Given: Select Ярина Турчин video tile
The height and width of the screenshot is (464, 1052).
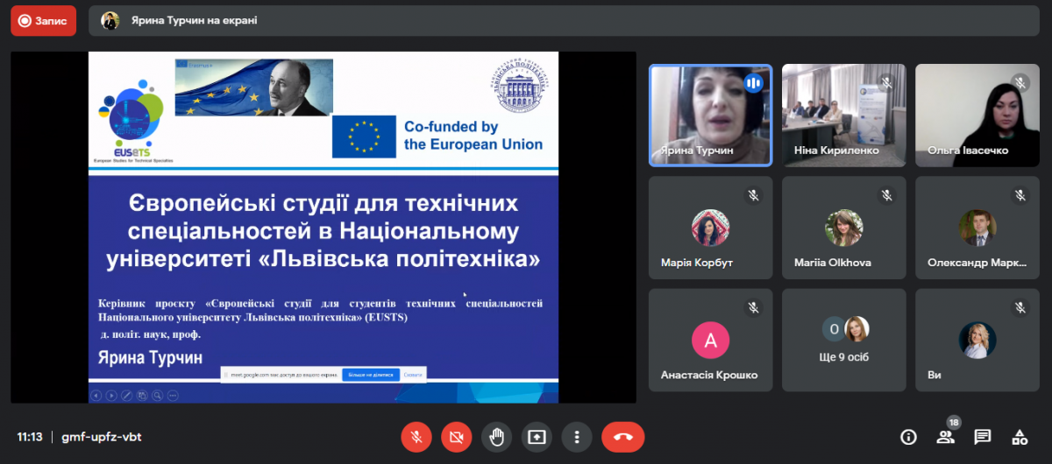Looking at the screenshot, I should [x=710, y=115].
